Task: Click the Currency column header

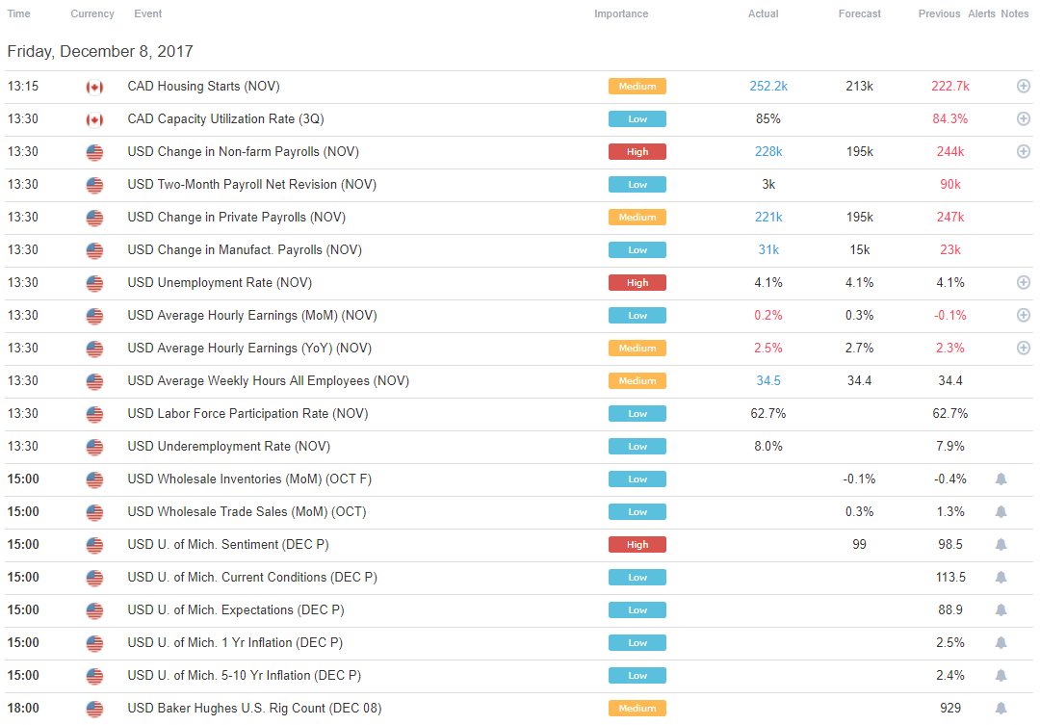Action: pyautogui.click(x=92, y=13)
